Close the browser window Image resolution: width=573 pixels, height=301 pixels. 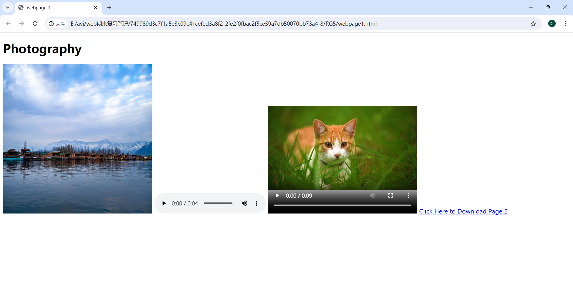[565, 7]
